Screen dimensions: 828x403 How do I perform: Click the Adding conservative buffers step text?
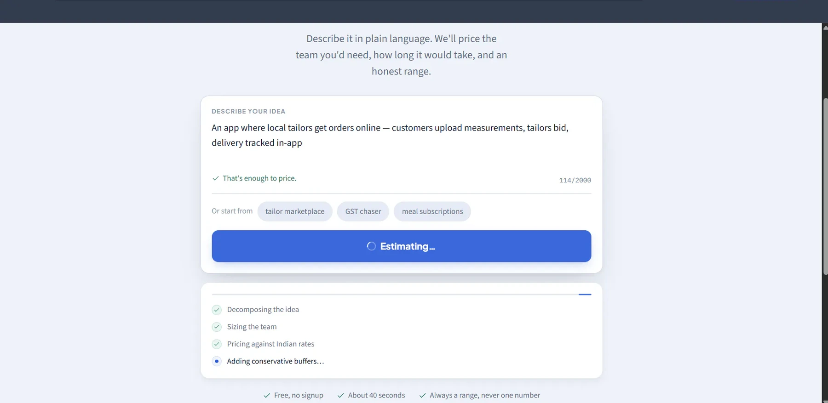coord(276,361)
